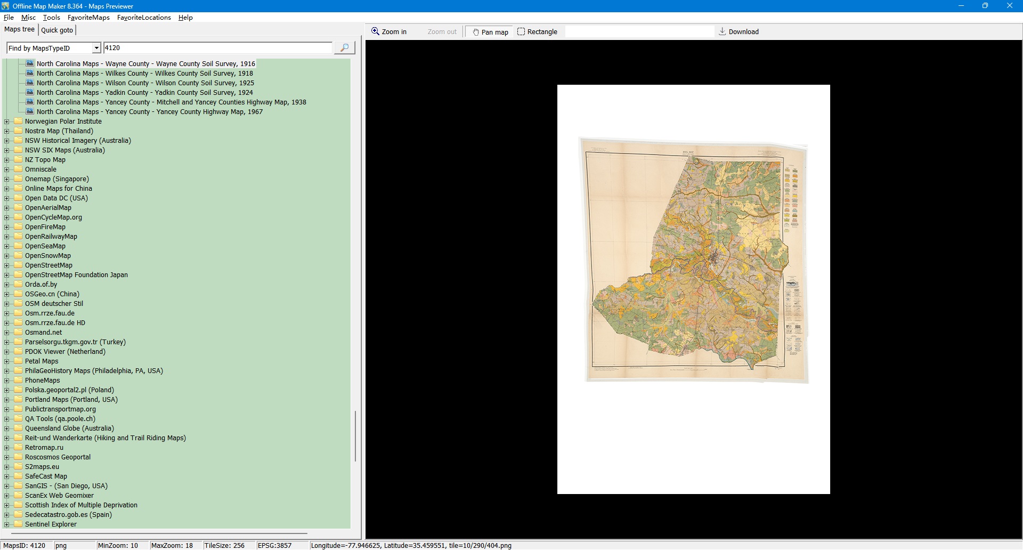Expand the OpenSeaMap tree node
1023x550 pixels.
tap(7, 246)
